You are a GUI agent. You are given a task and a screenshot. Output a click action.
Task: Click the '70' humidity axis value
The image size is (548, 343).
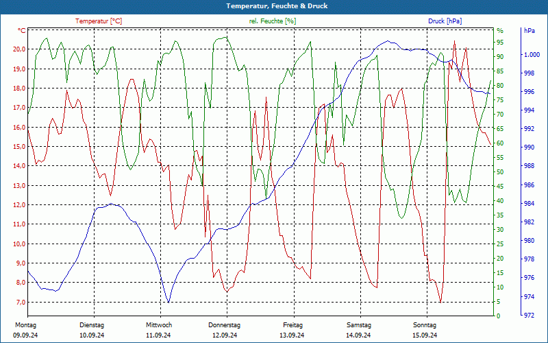500,115
